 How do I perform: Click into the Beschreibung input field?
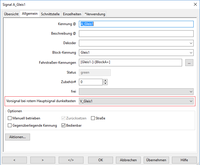point(136,34)
